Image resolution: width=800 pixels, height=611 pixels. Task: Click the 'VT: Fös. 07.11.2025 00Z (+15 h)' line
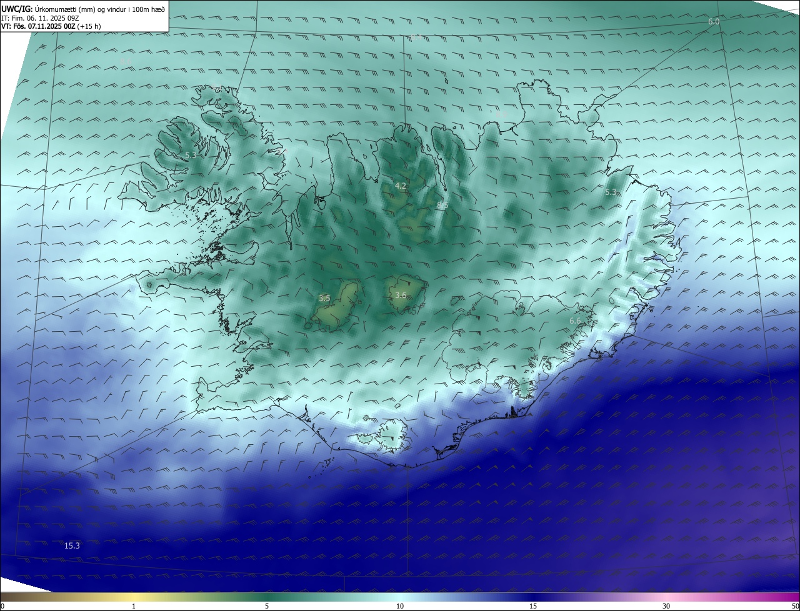(51, 26)
